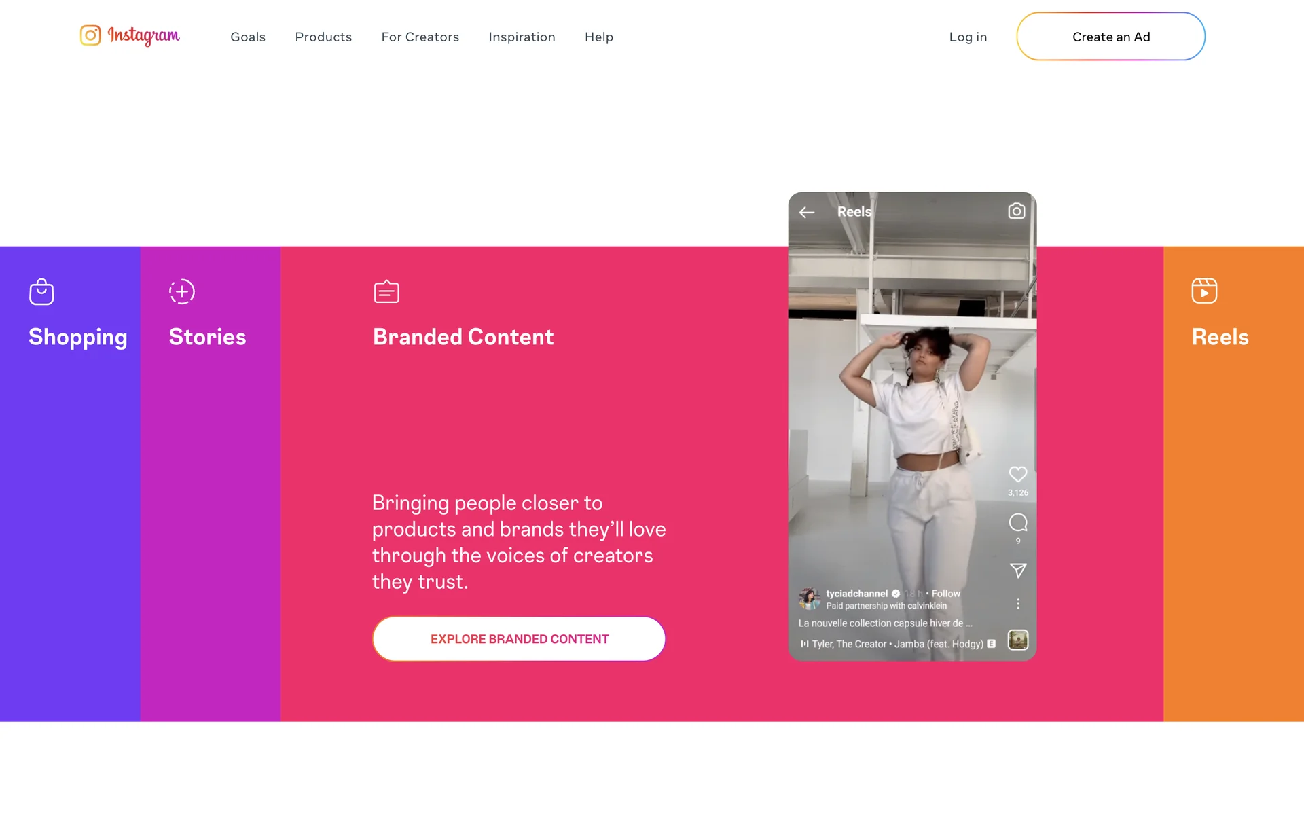Click the Branded Content icon

pyautogui.click(x=386, y=291)
